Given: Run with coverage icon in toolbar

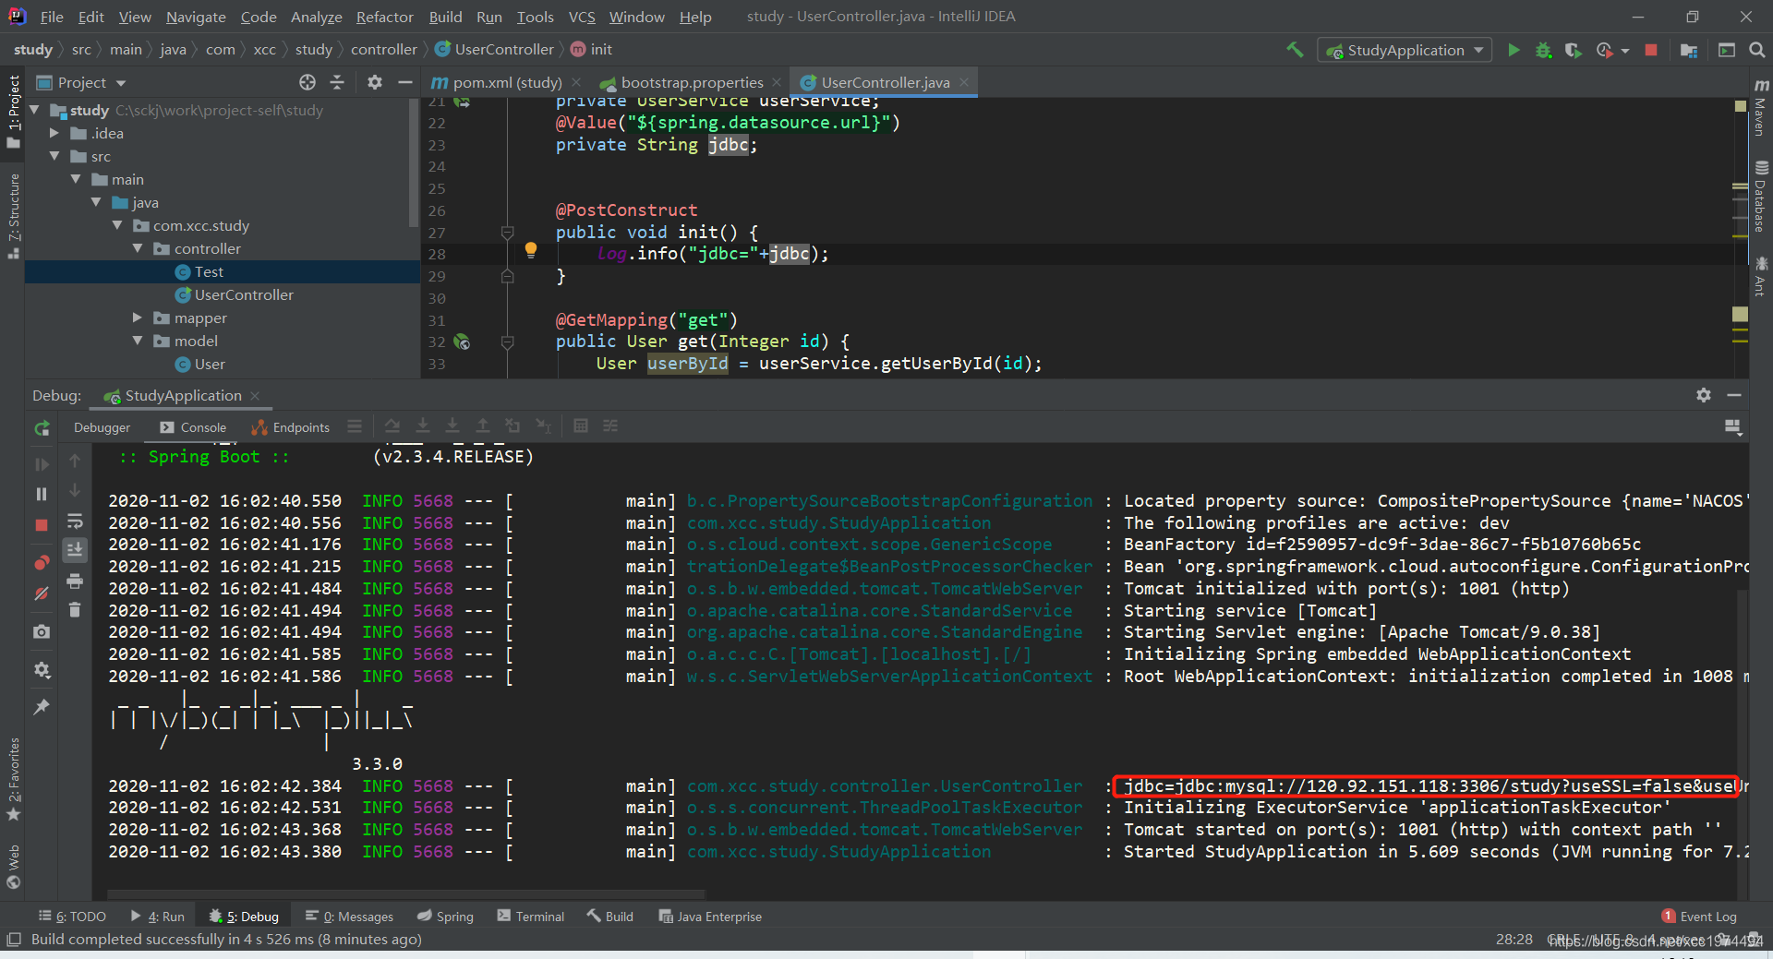Looking at the screenshot, I should pyautogui.click(x=1574, y=50).
